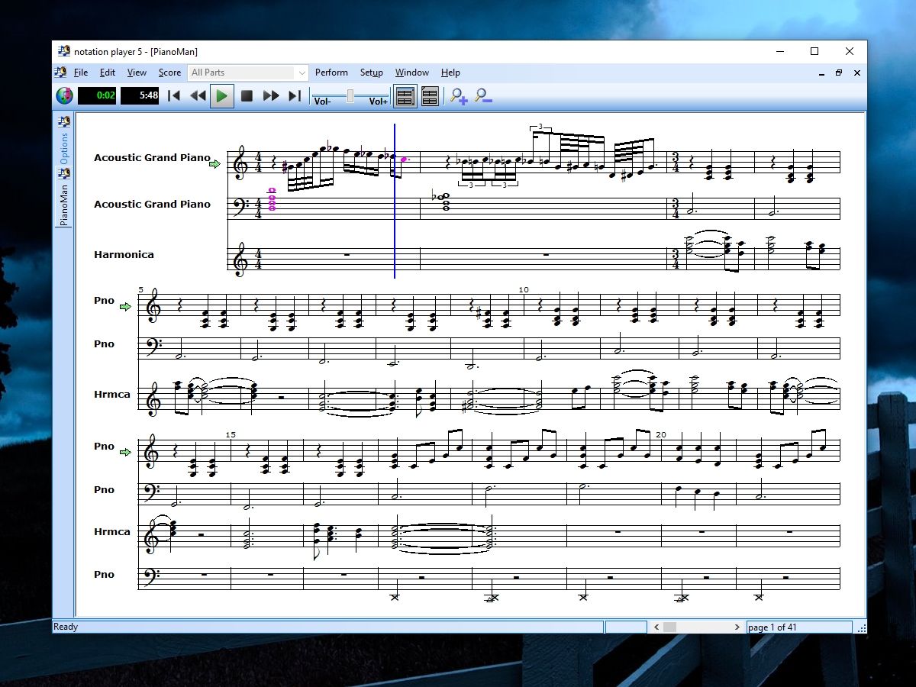Start playback with the green Play button
916x687 pixels.
click(x=221, y=96)
